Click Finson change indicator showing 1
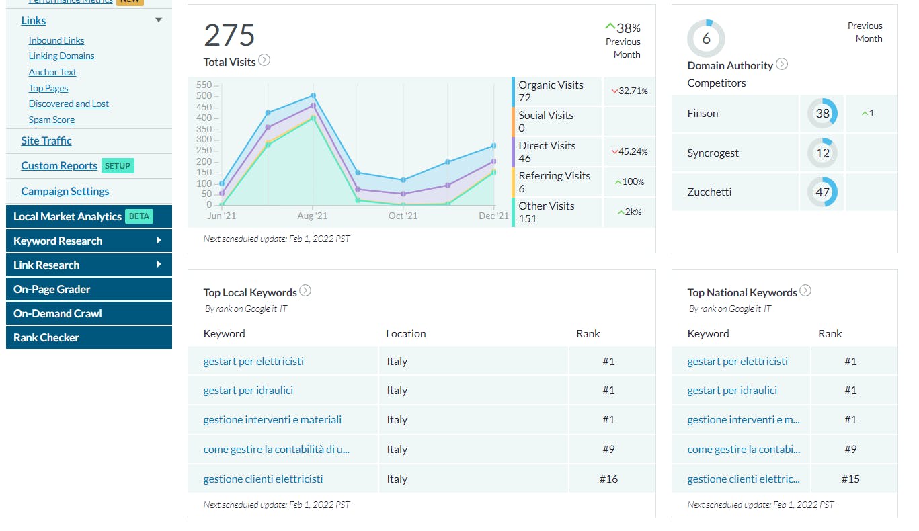 tap(868, 113)
